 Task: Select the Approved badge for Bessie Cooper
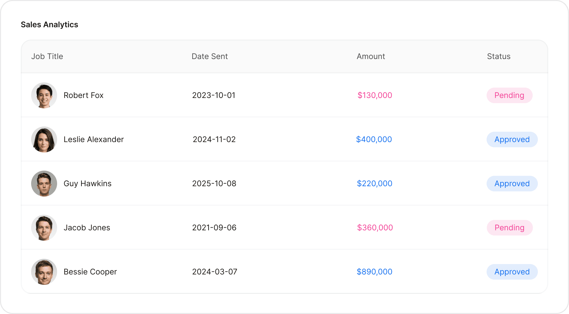click(x=512, y=272)
